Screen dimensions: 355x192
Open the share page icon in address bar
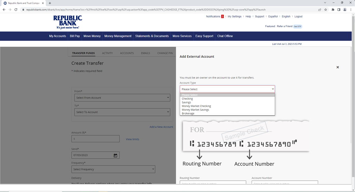(x=320, y=10)
